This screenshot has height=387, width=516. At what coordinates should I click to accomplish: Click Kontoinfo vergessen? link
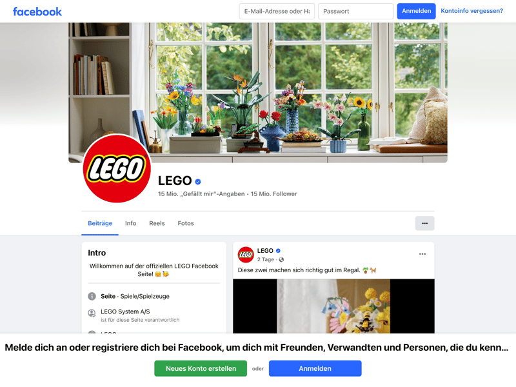point(471,11)
